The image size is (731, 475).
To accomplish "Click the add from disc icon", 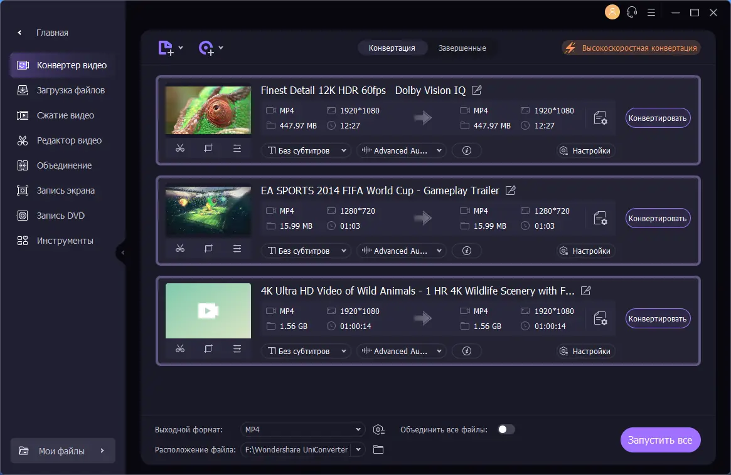I will (x=206, y=48).
